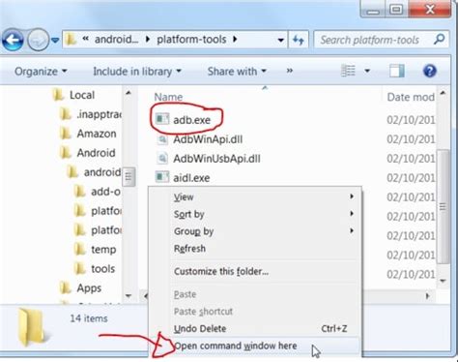Viewport: 458px width, 362px height.
Task: Change view with the view icon
Action: tap(348, 71)
